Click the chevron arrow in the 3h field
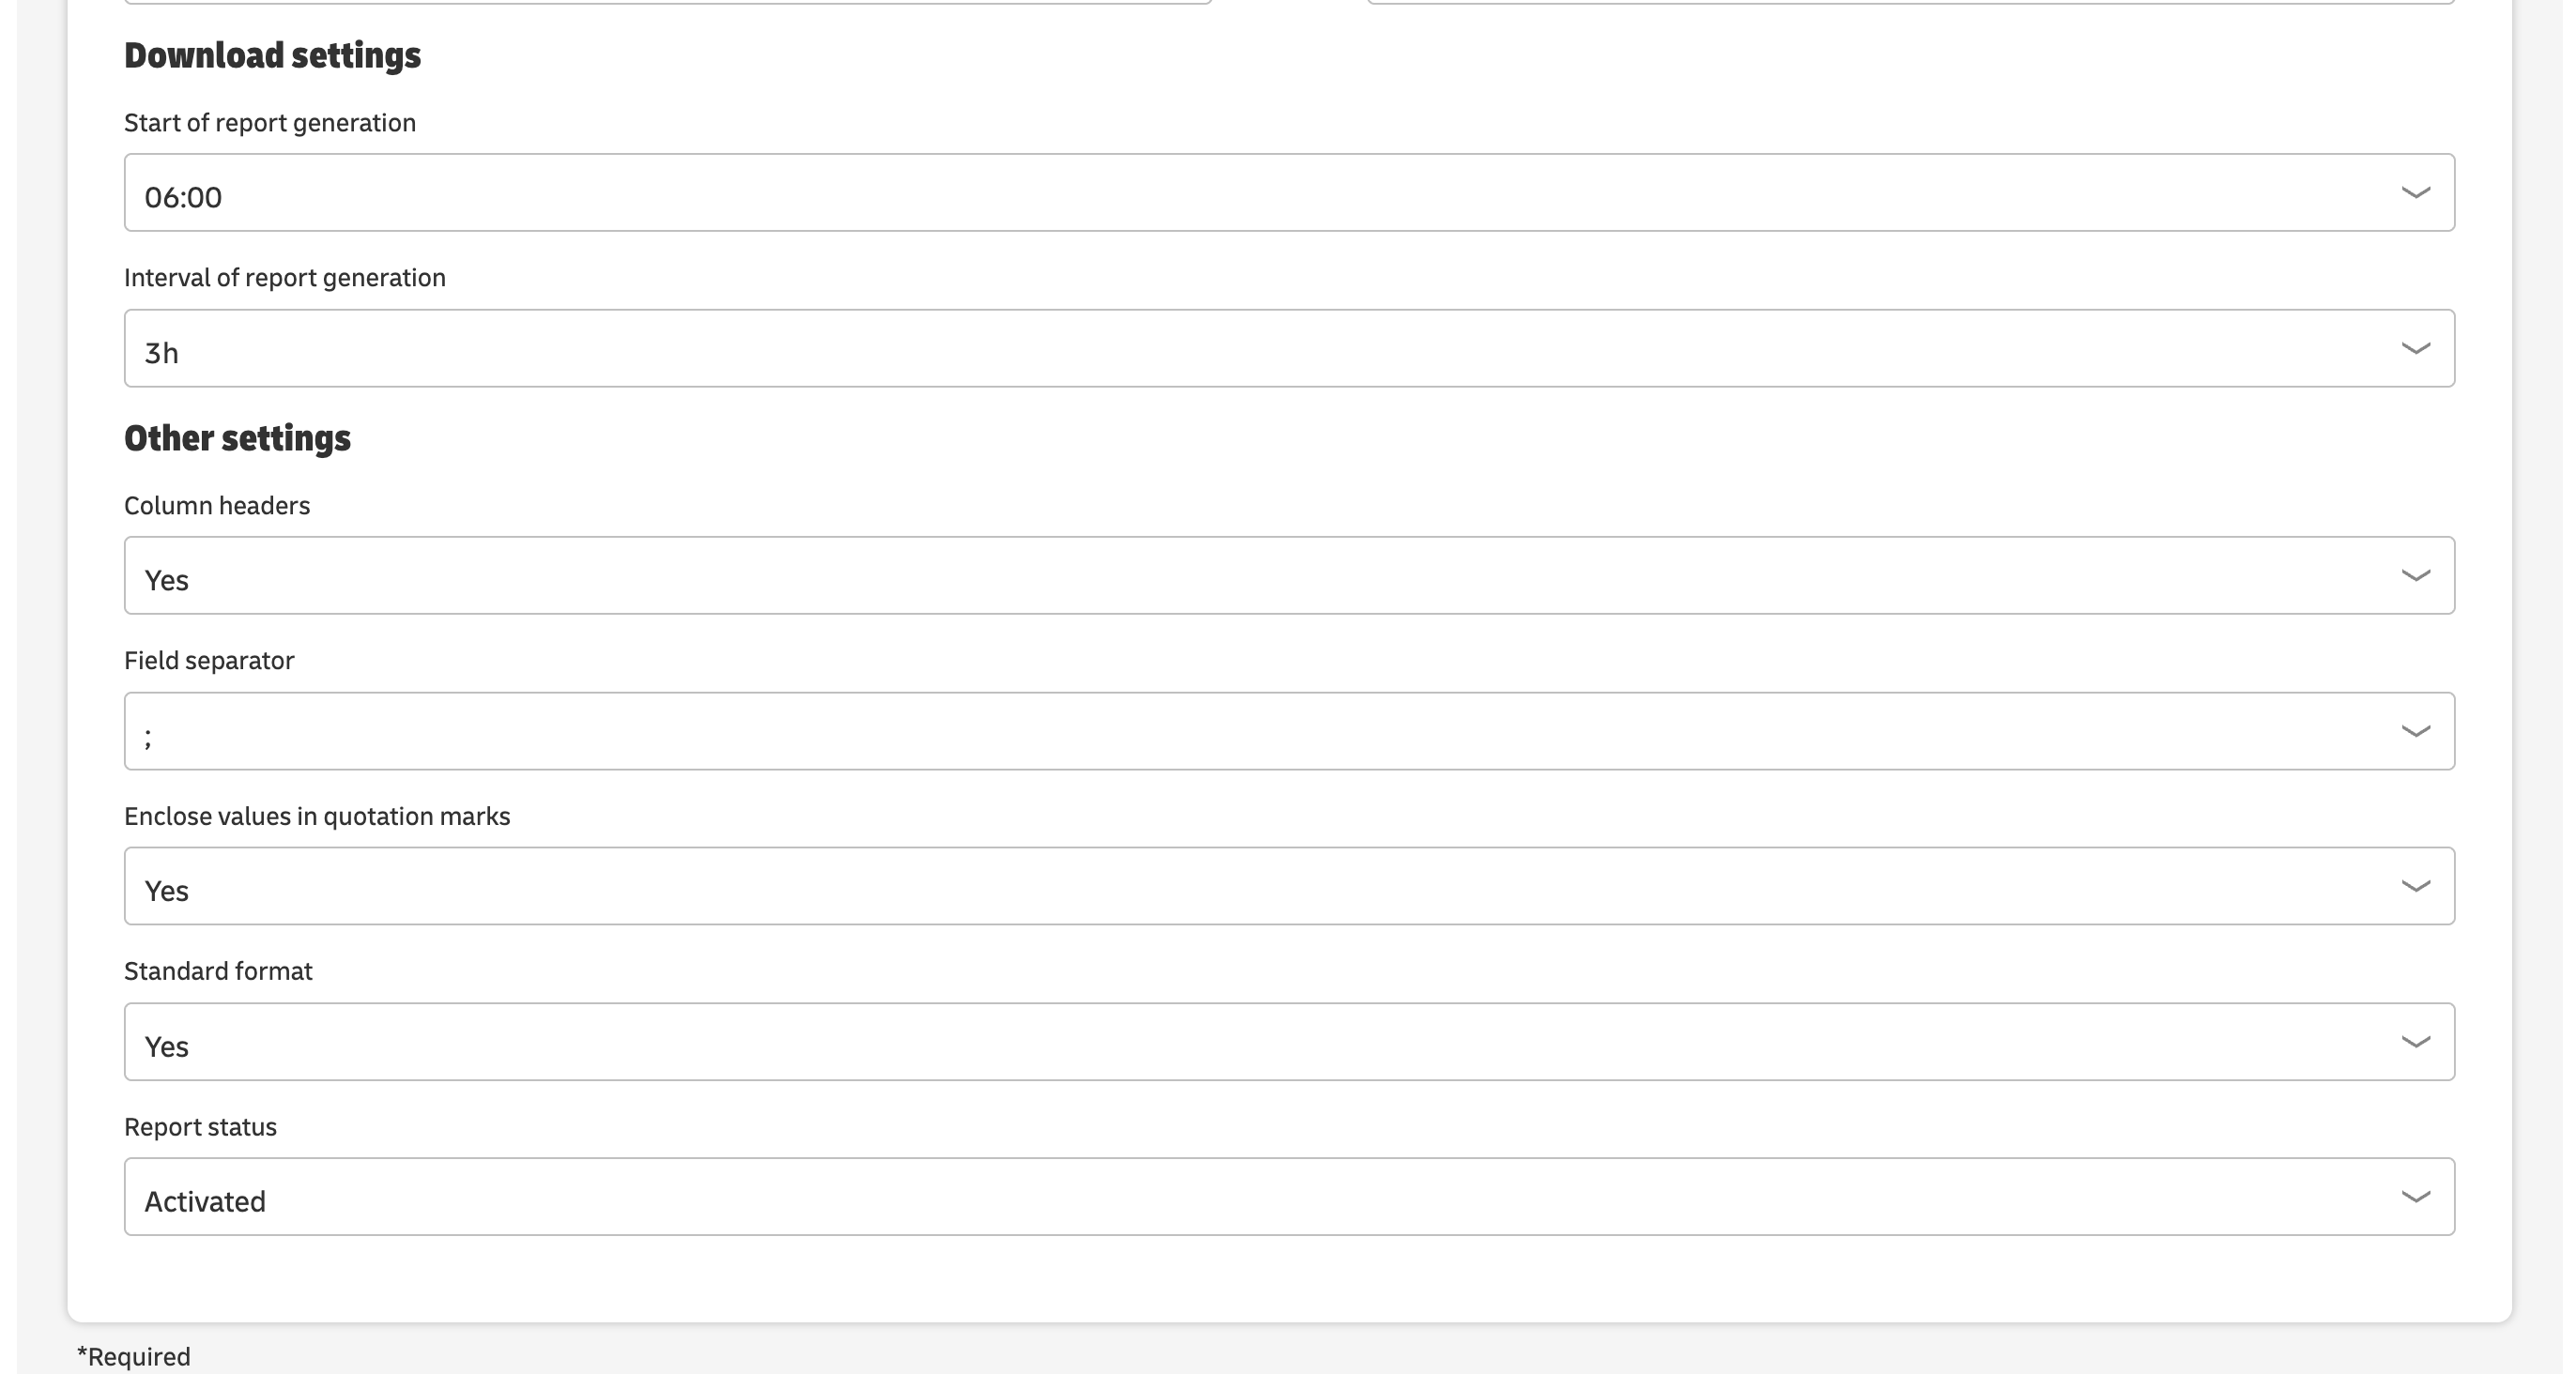 (x=2415, y=348)
